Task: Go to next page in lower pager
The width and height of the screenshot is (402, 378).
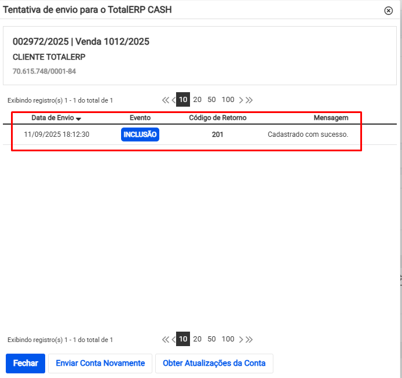Action: [x=242, y=339]
